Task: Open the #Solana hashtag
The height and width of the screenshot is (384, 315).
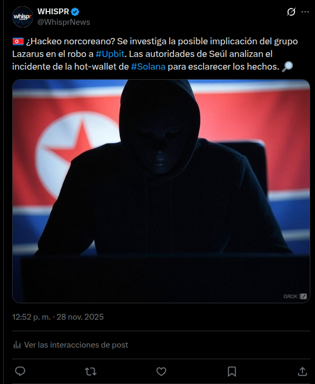Action: [x=148, y=66]
